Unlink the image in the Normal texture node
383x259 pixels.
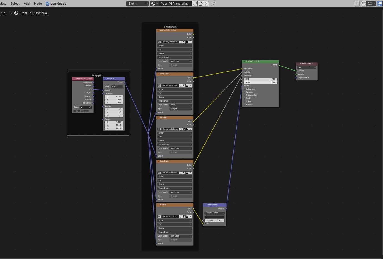click(x=190, y=217)
